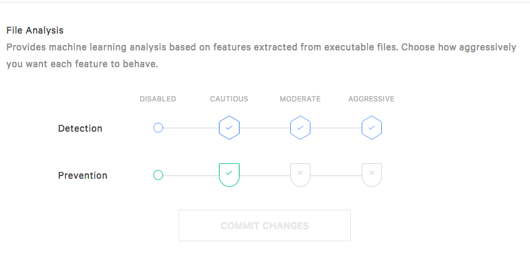530x254 pixels.
Task: Click the Detection row label
Action: coord(80,128)
